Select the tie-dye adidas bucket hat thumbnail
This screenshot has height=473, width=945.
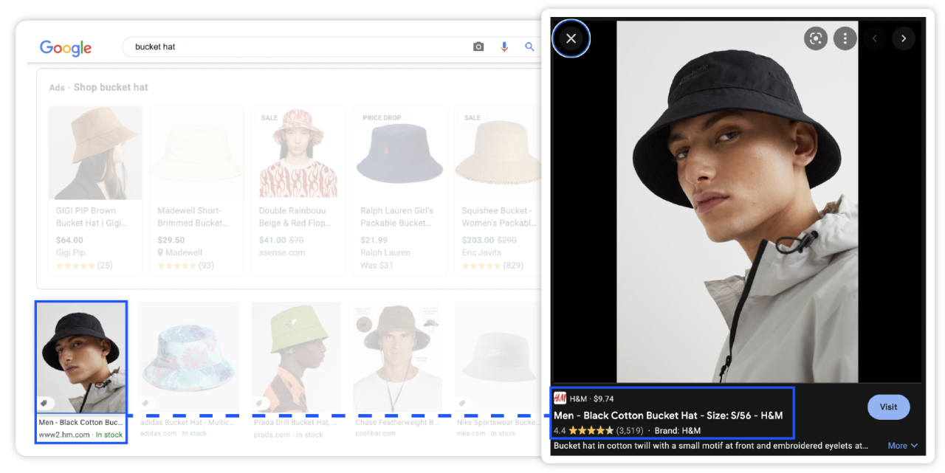pyautogui.click(x=188, y=356)
